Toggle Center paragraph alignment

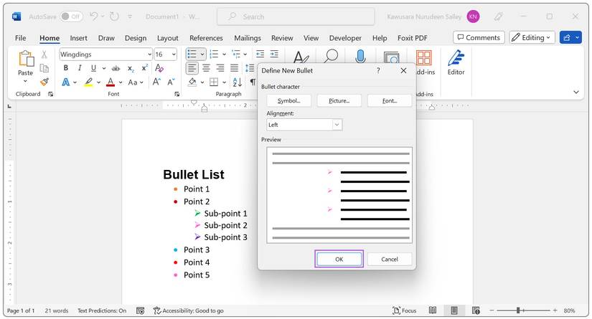206,68
